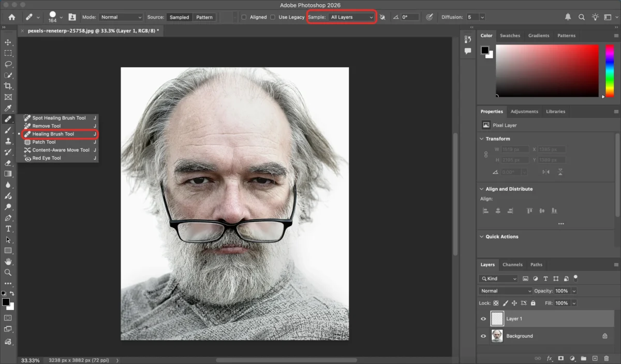
Task: Click the Pattern source button
Action: pyautogui.click(x=204, y=17)
